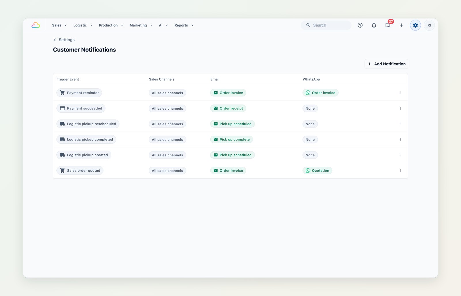Open row menu for Logistic pickup created

click(x=400, y=155)
